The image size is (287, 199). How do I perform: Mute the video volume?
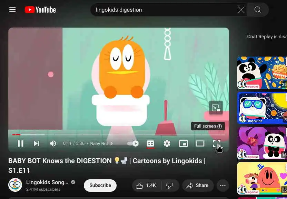coord(53,143)
